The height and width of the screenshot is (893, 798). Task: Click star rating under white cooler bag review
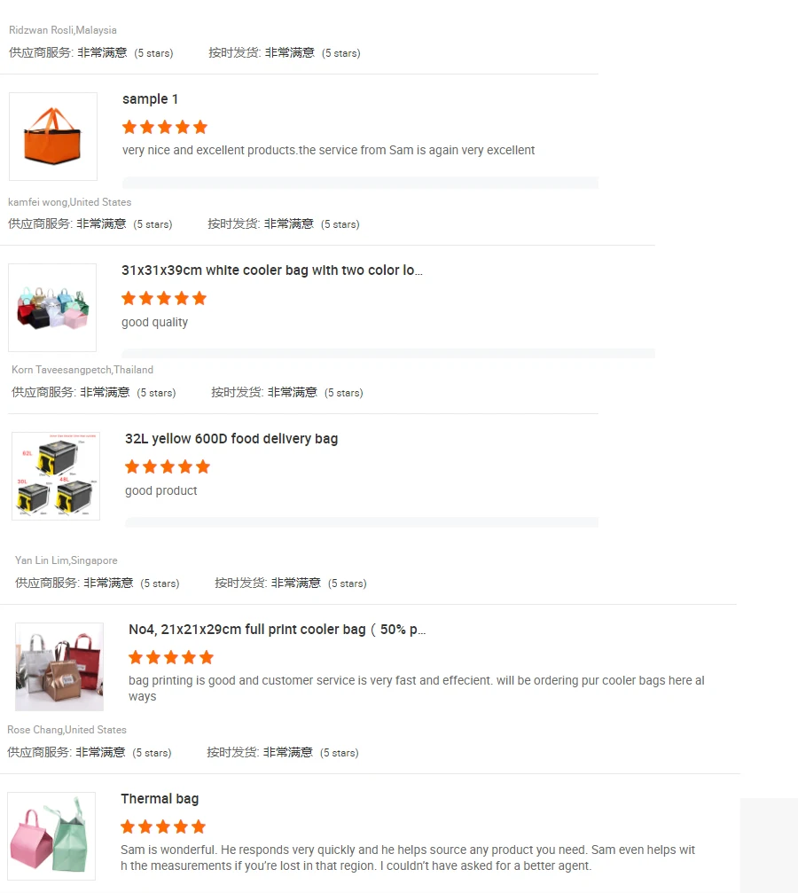164,298
